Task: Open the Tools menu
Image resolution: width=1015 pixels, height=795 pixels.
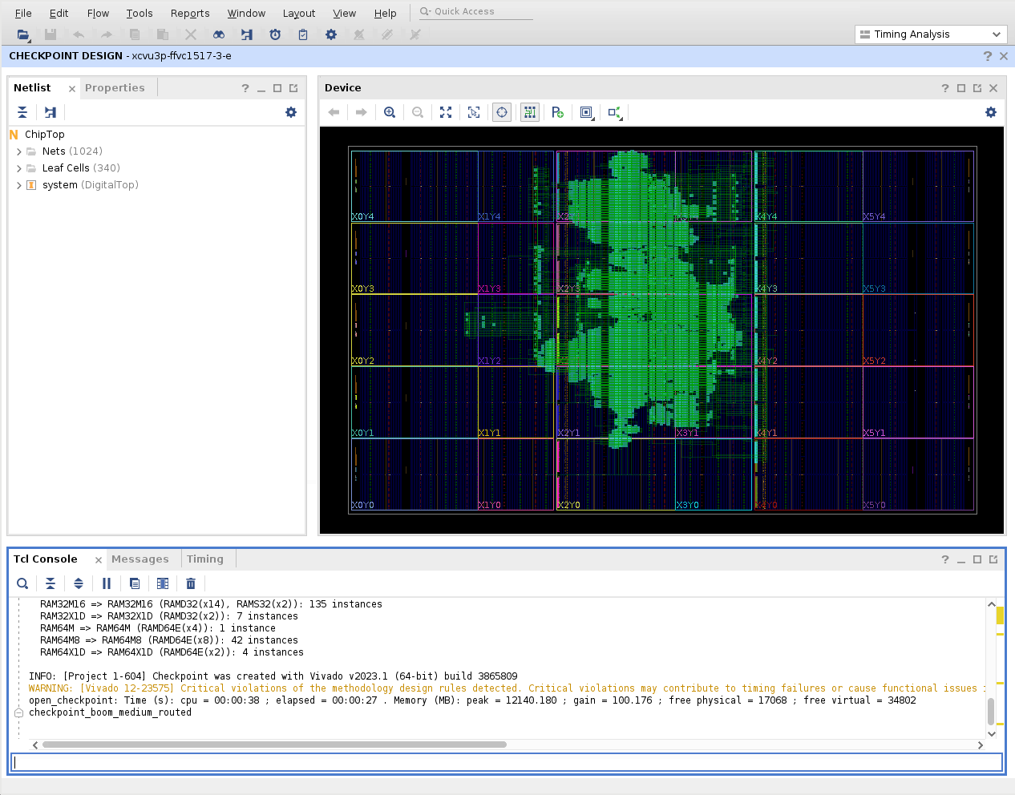Action: 140,14
